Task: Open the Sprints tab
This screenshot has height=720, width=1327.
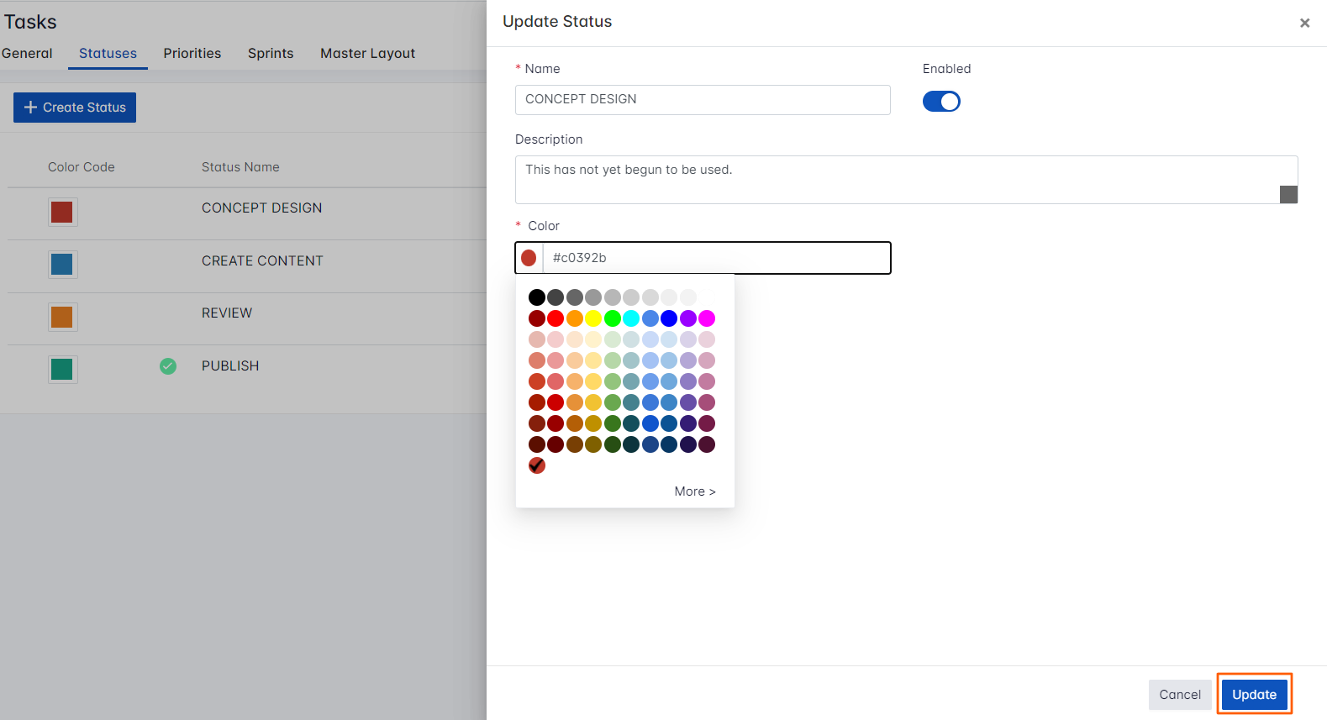Action: coord(271,54)
